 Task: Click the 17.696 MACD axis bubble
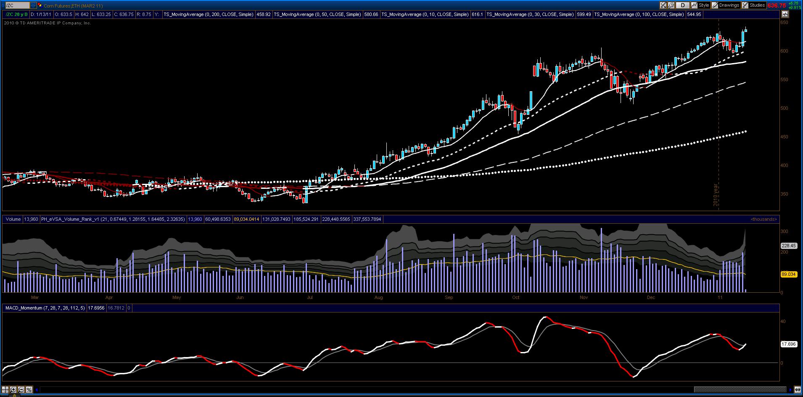[789, 344]
